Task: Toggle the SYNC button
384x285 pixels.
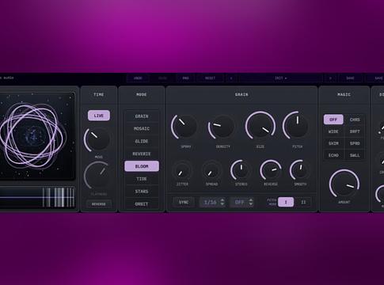Action: tap(184, 202)
